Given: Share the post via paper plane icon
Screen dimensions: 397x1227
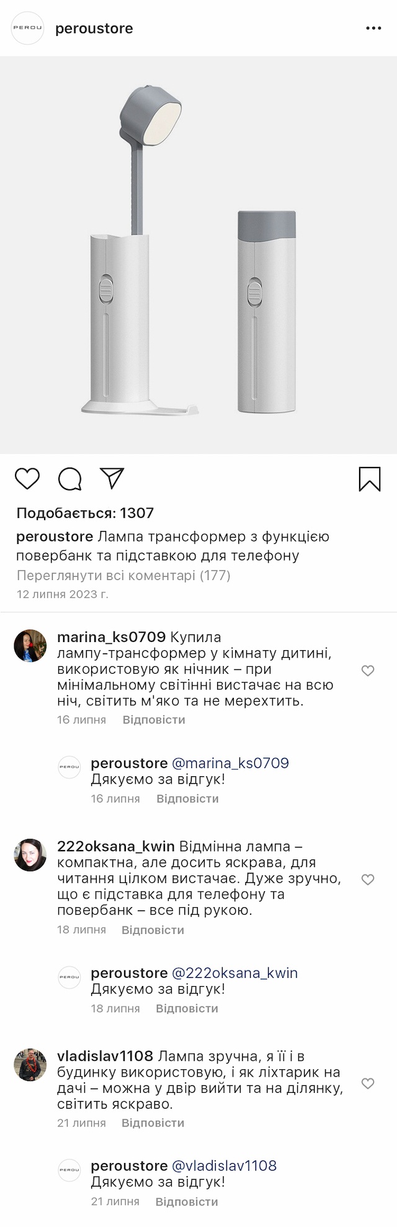Looking at the screenshot, I should tap(112, 478).
